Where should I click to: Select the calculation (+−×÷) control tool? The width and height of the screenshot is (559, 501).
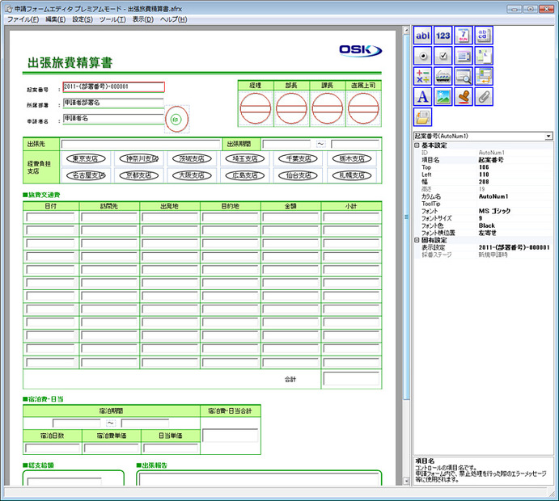point(422,76)
